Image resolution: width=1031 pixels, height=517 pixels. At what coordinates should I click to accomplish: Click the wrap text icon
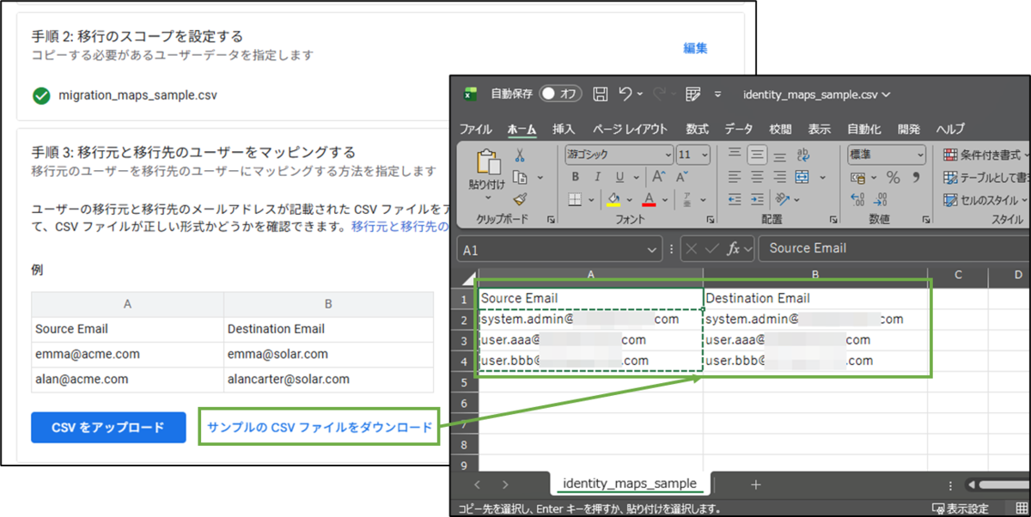pyautogui.click(x=803, y=155)
